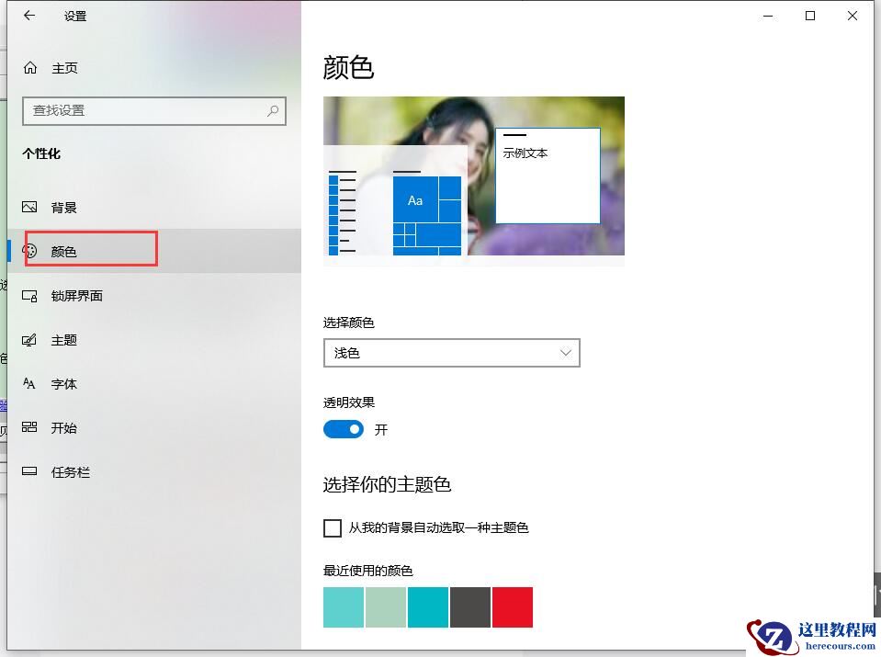Go to the 主页 (Home) page

tap(62, 67)
